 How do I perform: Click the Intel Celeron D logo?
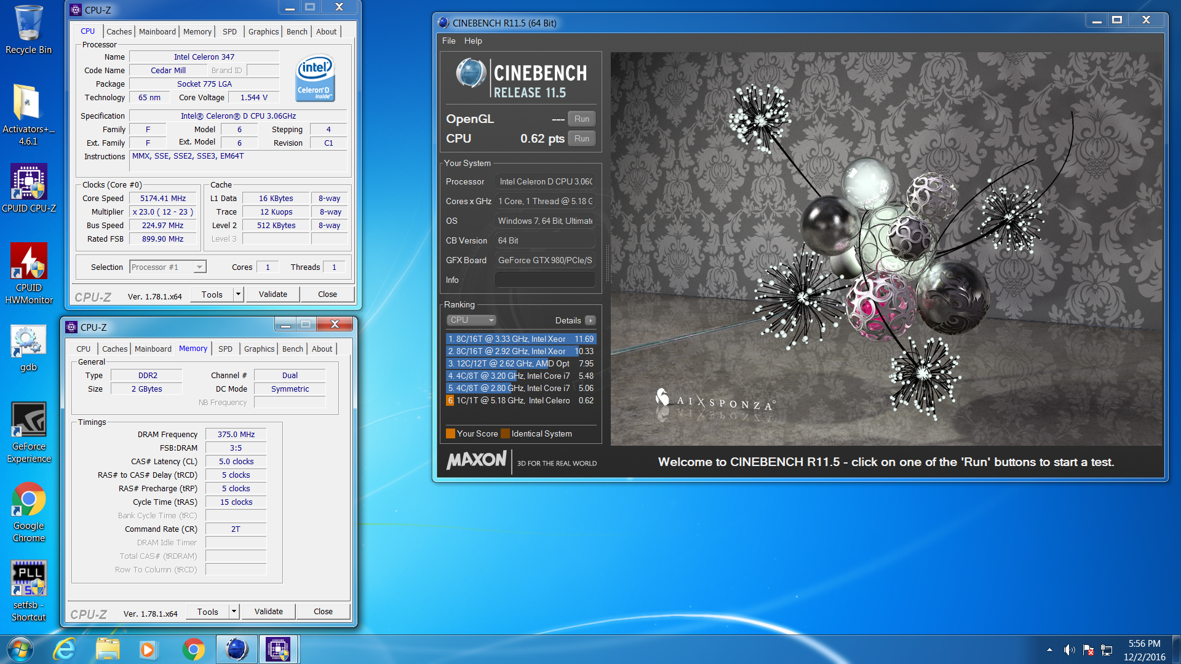[316, 78]
